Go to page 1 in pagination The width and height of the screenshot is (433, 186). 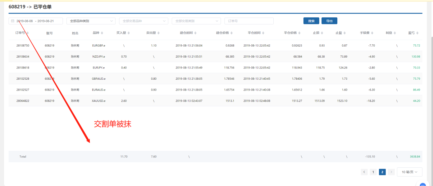click(x=373, y=172)
